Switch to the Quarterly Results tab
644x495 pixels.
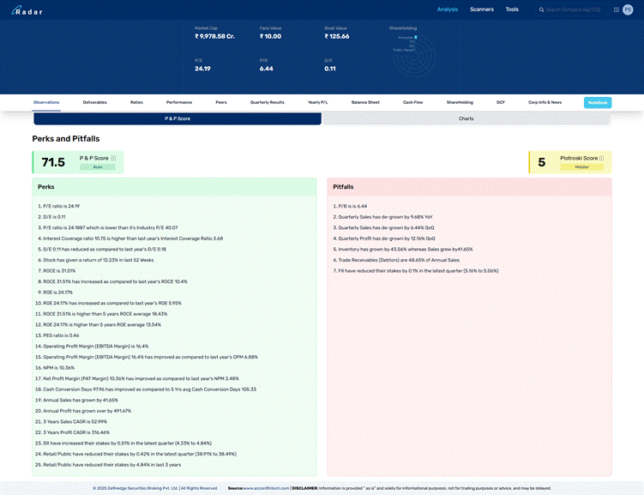268,102
